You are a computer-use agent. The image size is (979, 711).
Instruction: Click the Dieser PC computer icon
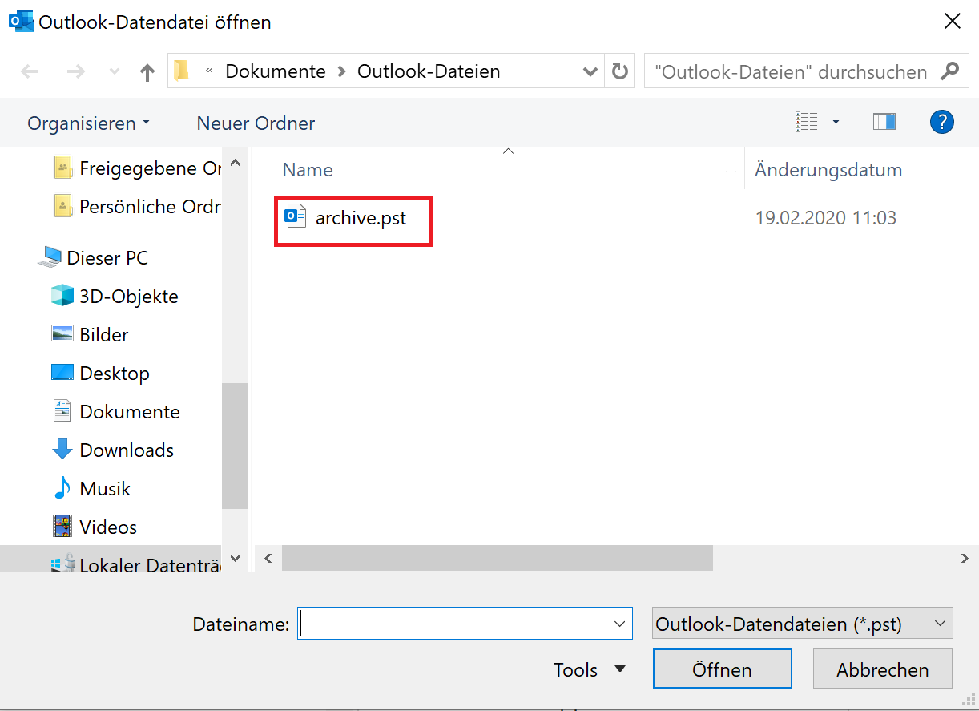click(50, 257)
